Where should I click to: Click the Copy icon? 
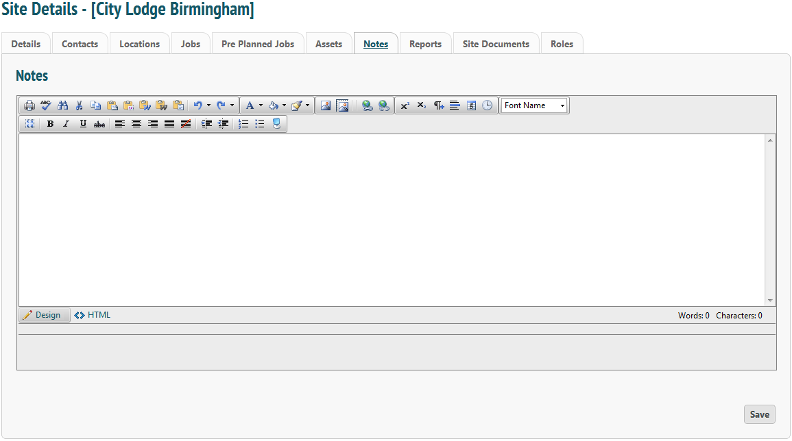(x=95, y=105)
